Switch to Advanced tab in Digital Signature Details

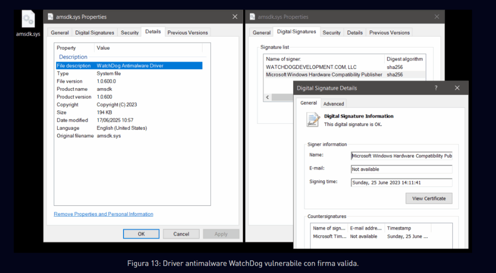(x=333, y=104)
